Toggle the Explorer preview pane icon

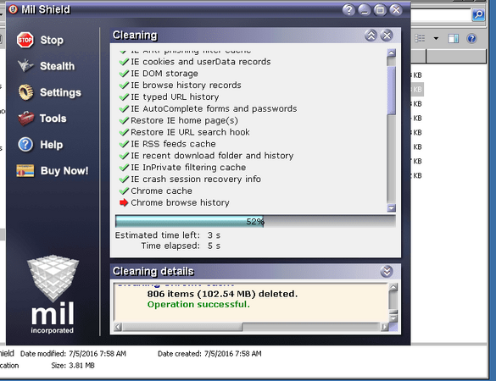tap(453, 39)
